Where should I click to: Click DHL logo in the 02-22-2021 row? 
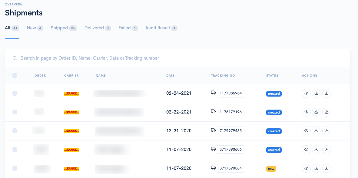(x=72, y=112)
